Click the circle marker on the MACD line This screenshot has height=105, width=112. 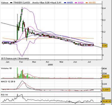pos(69,90)
